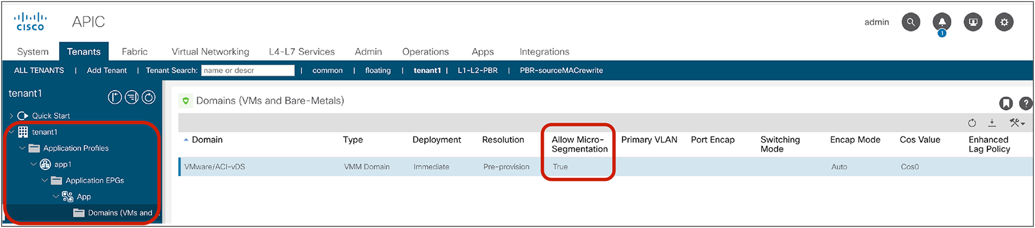This screenshot has height=228, width=1035.
Task: Click the Quick Start icon
Action: click(x=22, y=116)
